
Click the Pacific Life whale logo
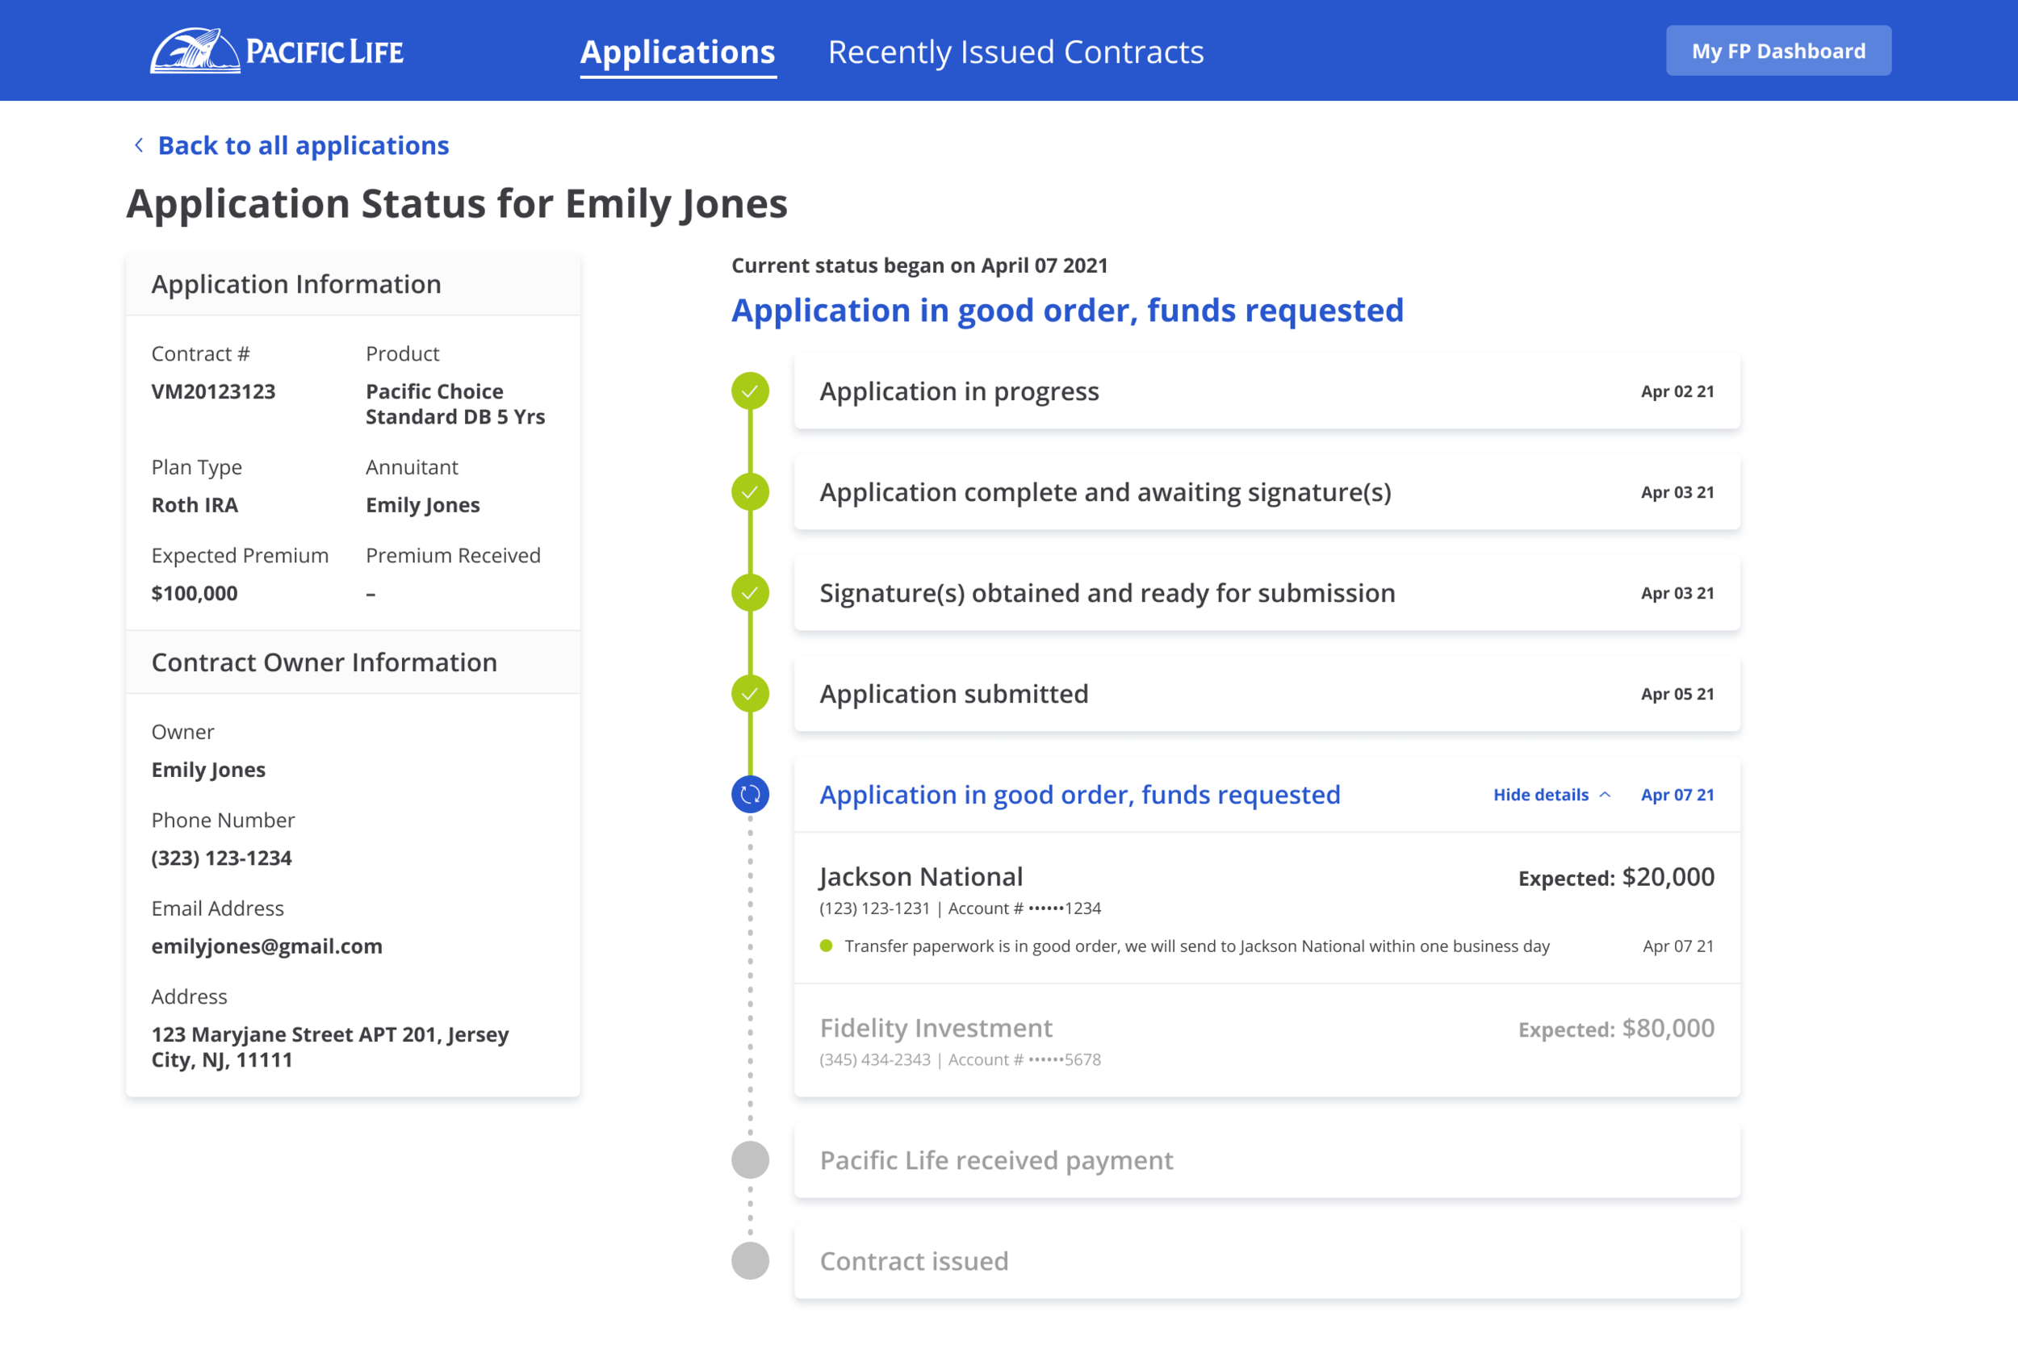coord(195,51)
